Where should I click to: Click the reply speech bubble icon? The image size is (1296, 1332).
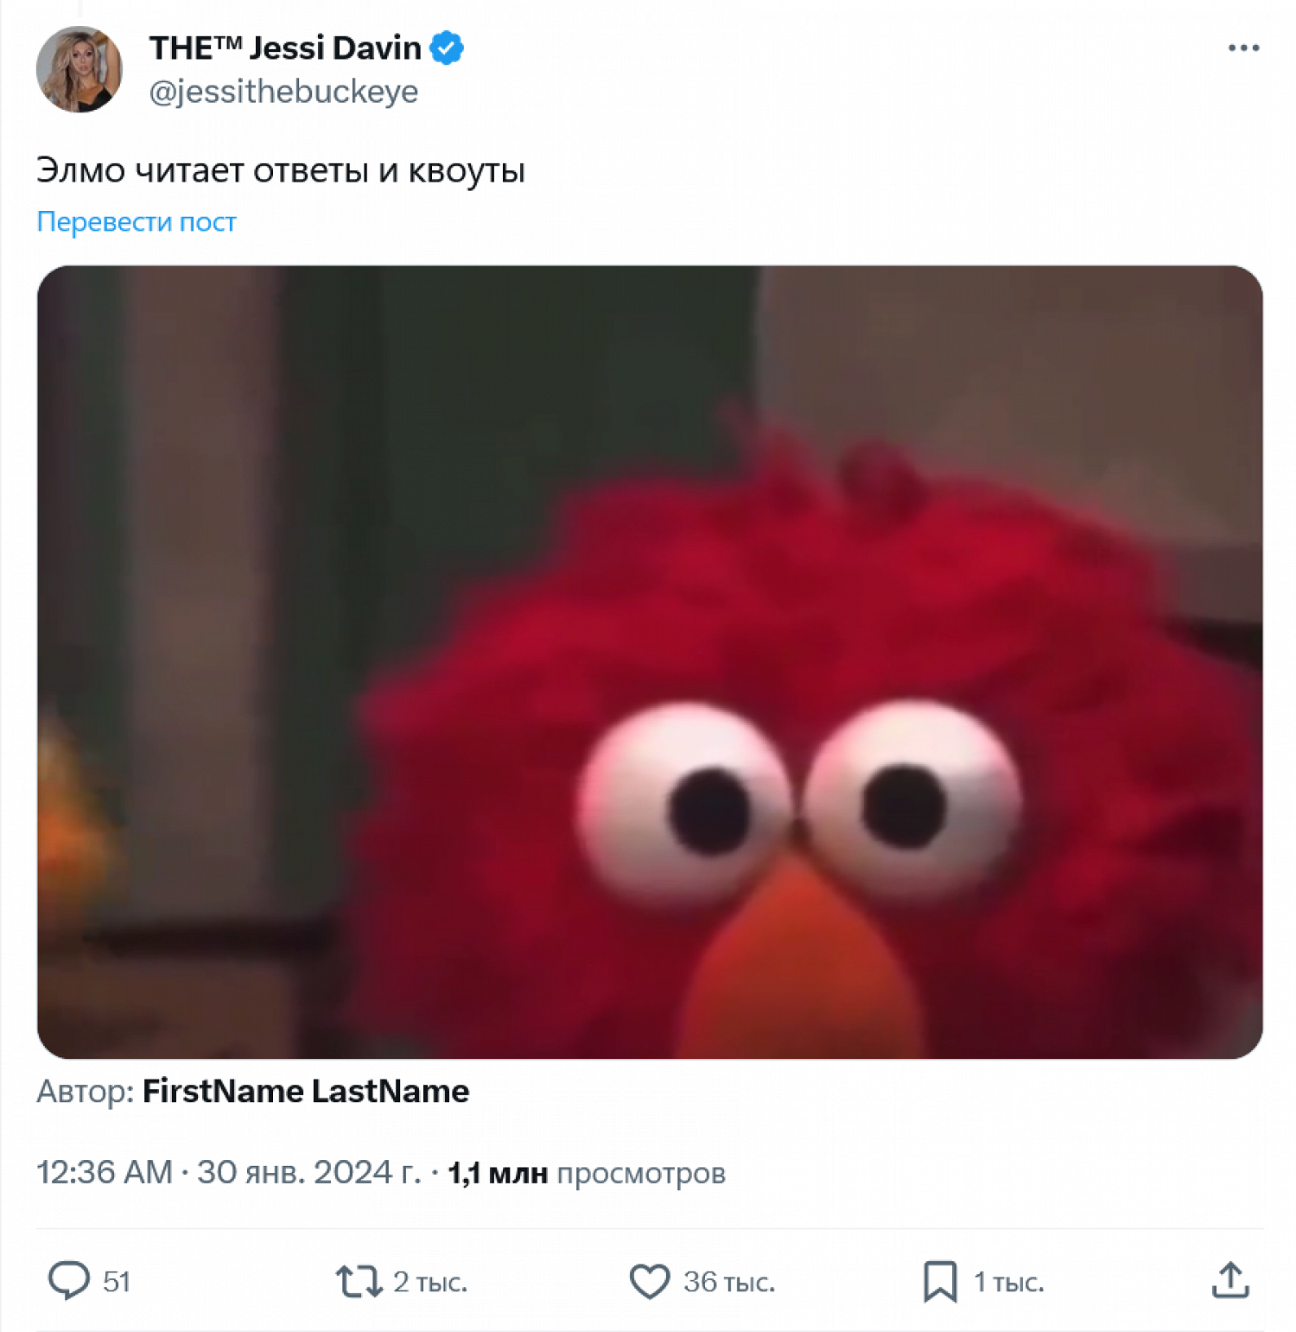tap(68, 1280)
